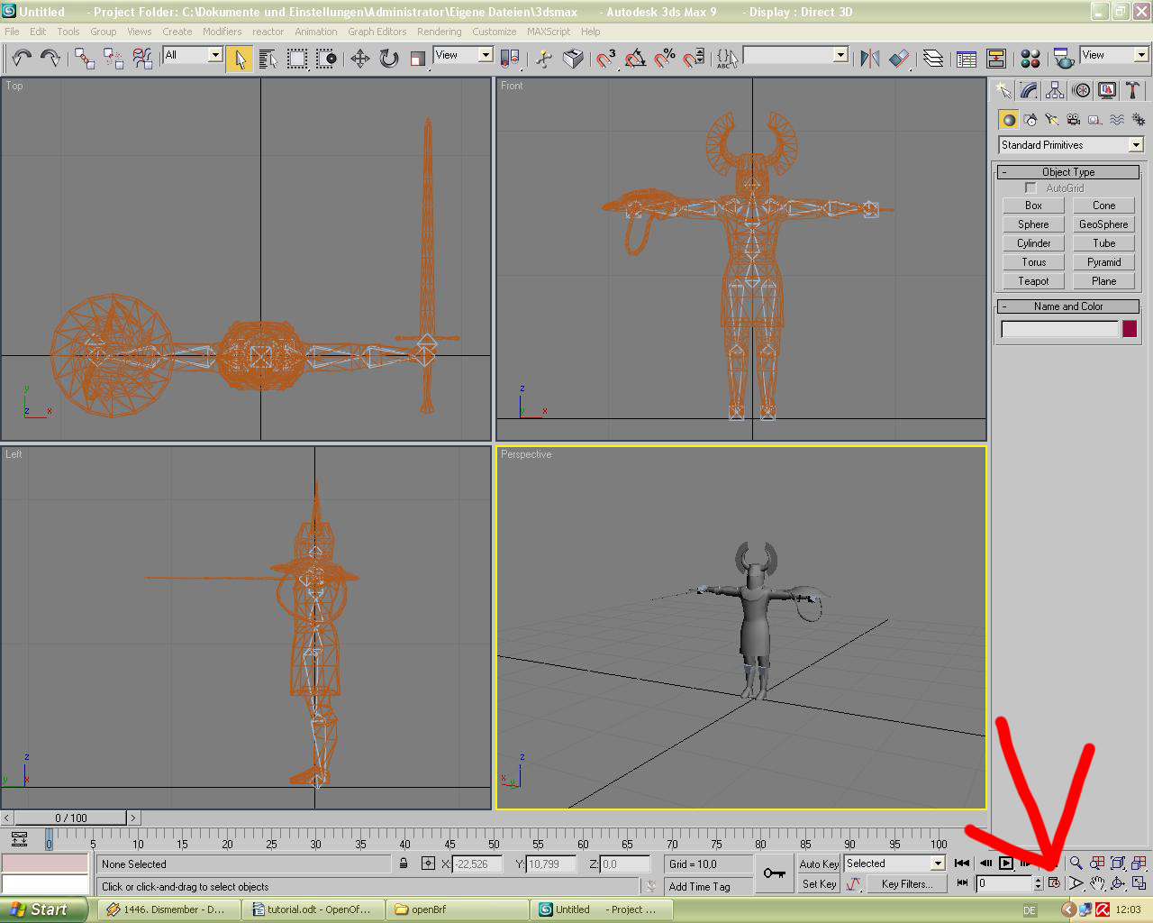Click the Teapot primitive button
1153x923 pixels.
click(1033, 281)
